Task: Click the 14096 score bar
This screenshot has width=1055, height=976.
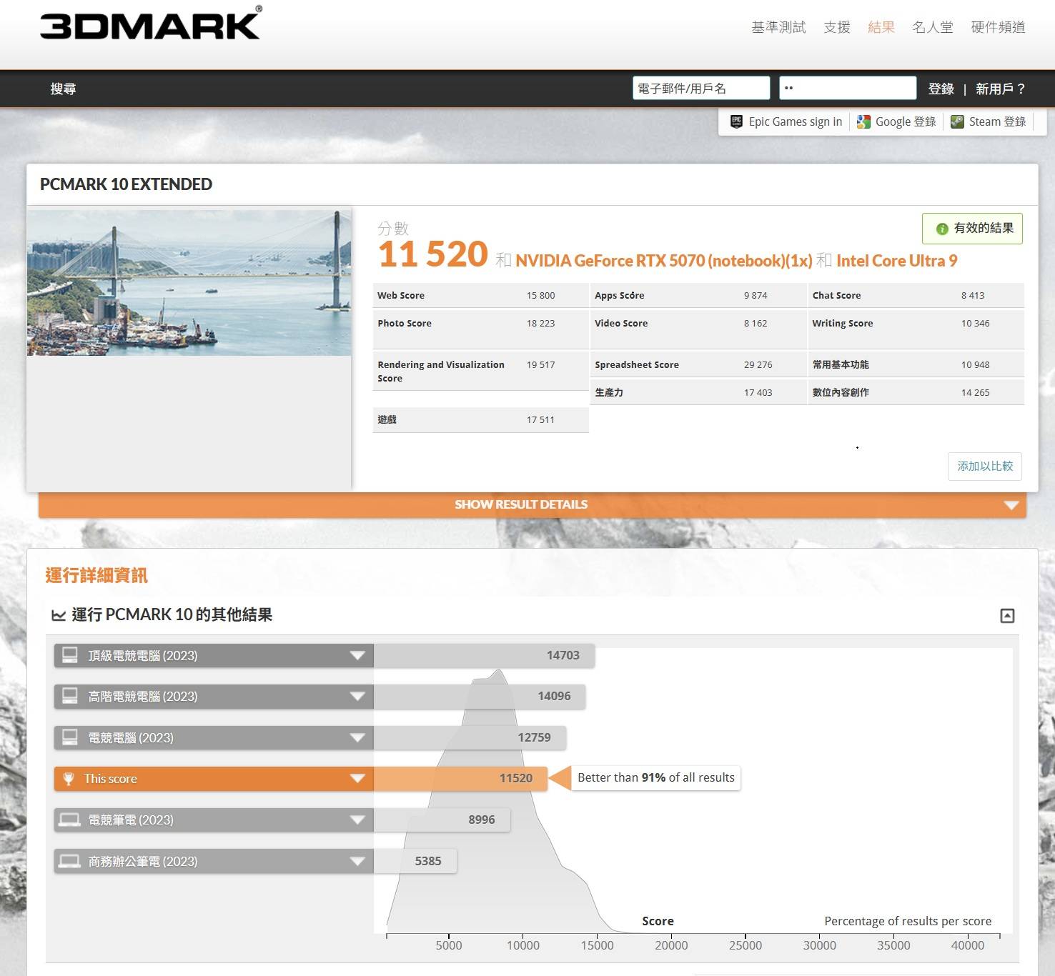Action: click(x=480, y=696)
